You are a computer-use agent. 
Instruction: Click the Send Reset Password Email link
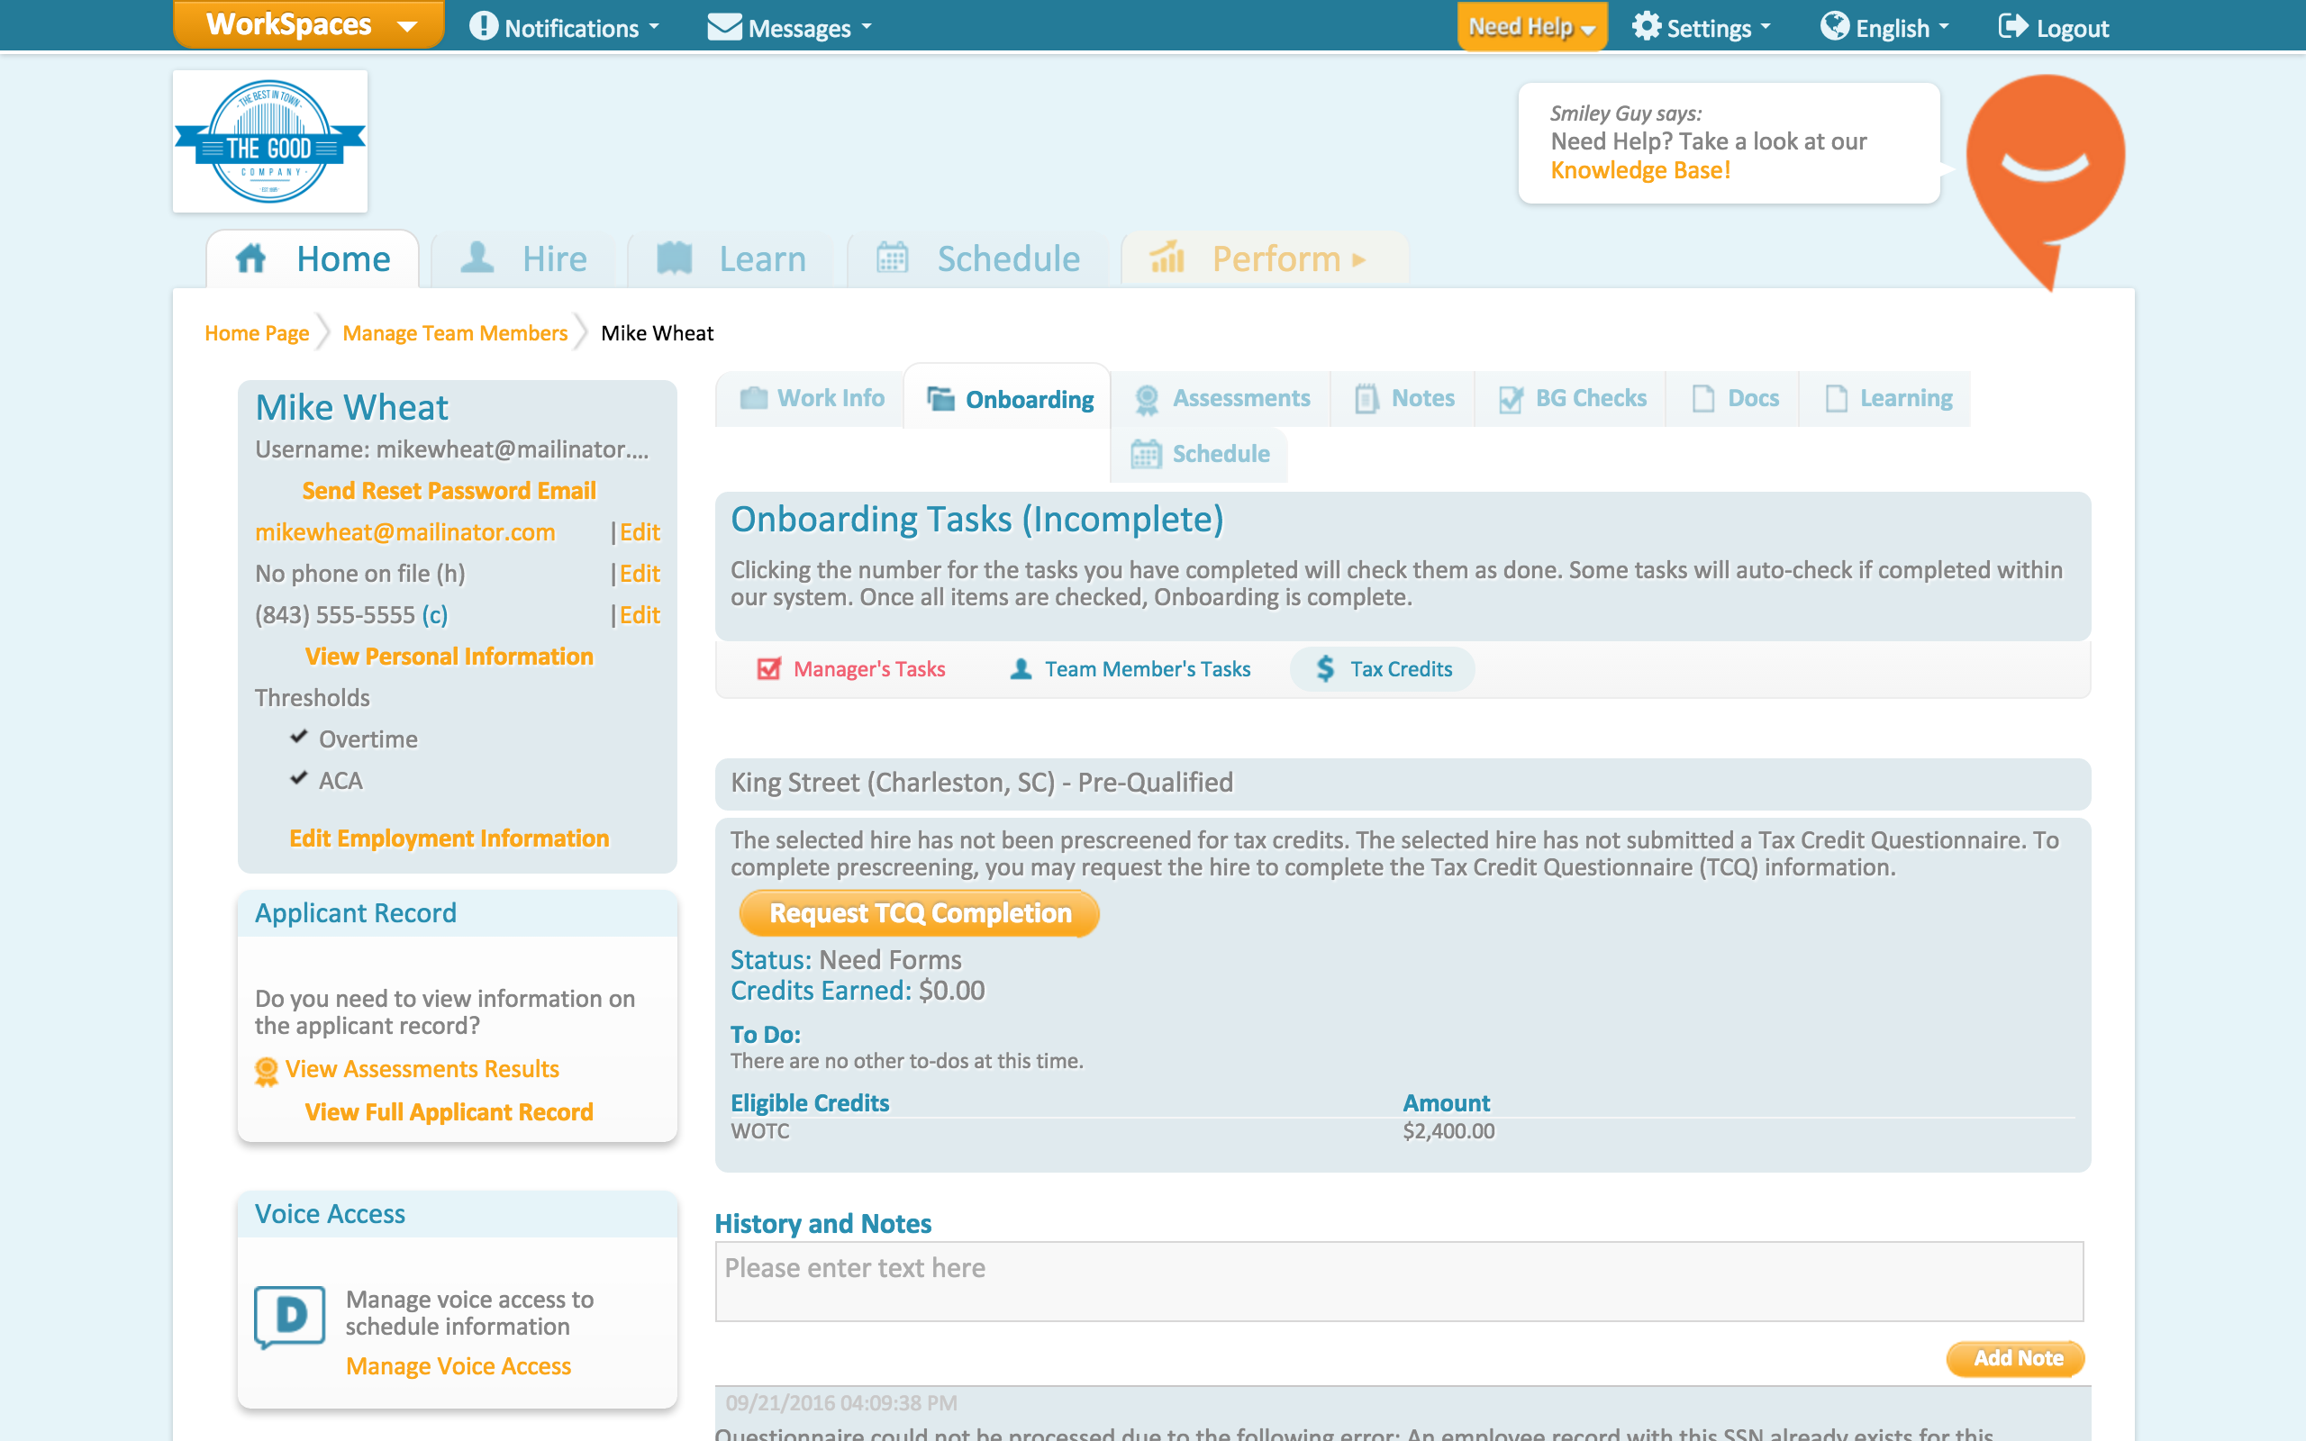[x=449, y=491]
